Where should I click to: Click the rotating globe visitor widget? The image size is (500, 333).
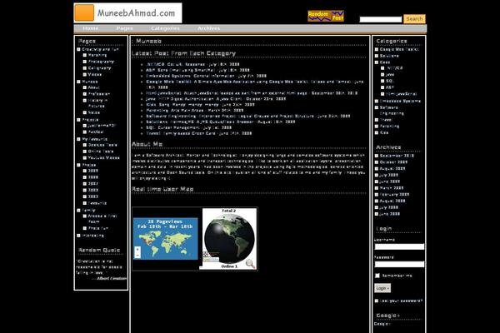tap(229, 238)
